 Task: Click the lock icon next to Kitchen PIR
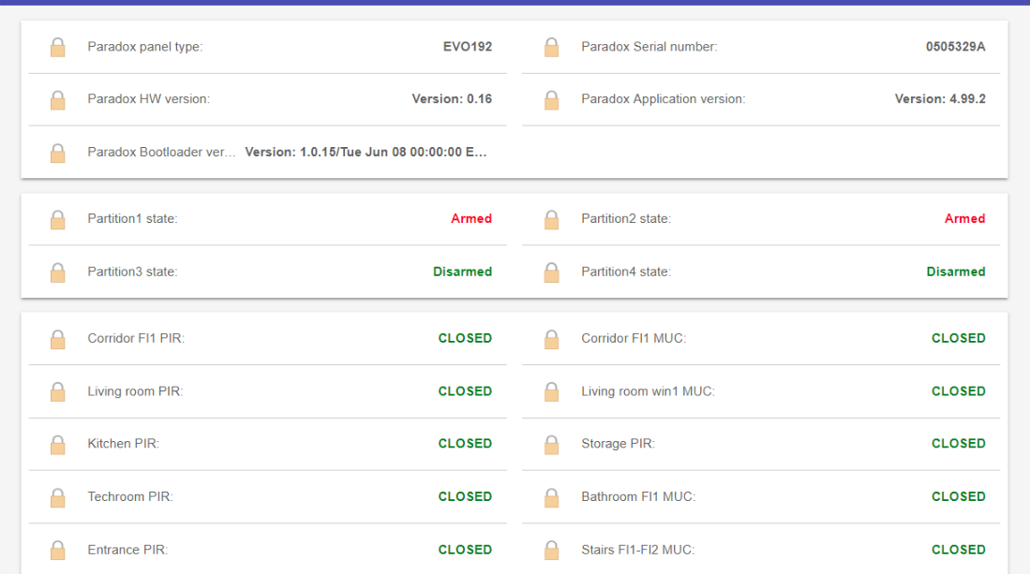click(57, 444)
